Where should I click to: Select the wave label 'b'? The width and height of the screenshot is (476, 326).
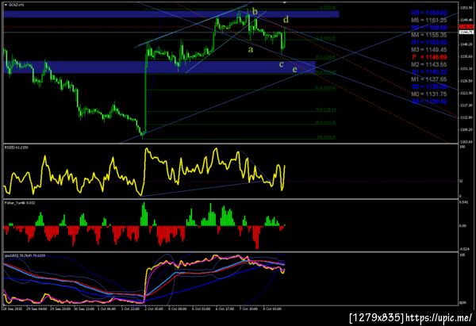[x=255, y=12]
